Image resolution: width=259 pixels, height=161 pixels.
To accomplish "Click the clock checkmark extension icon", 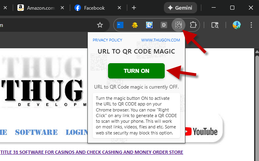I will tap(149, 25).
